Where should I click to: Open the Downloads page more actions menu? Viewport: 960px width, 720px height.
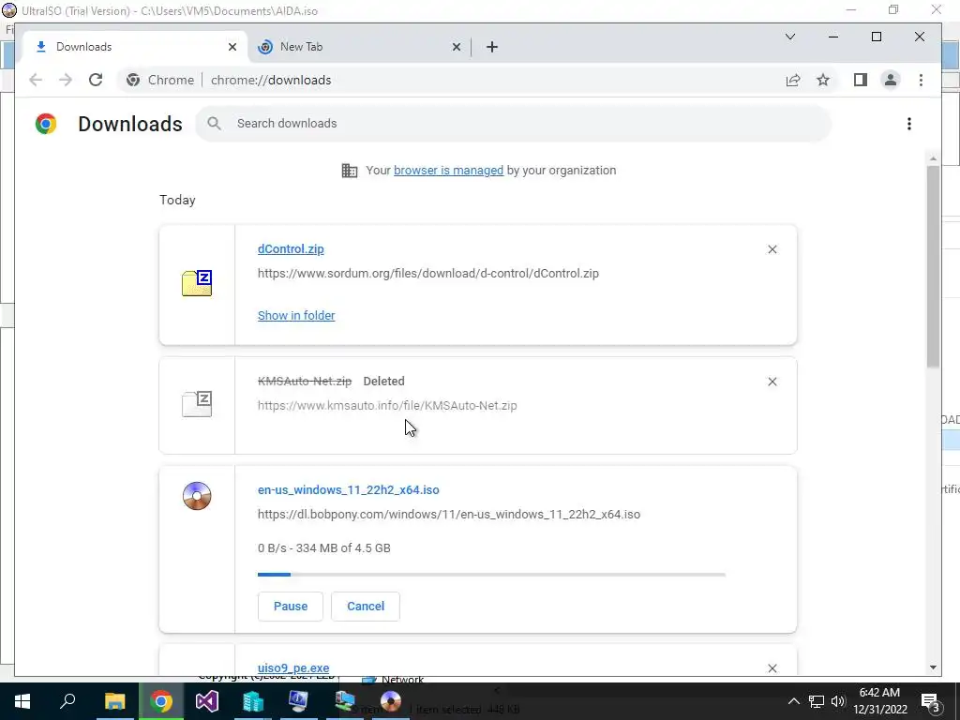pos(909,124)
